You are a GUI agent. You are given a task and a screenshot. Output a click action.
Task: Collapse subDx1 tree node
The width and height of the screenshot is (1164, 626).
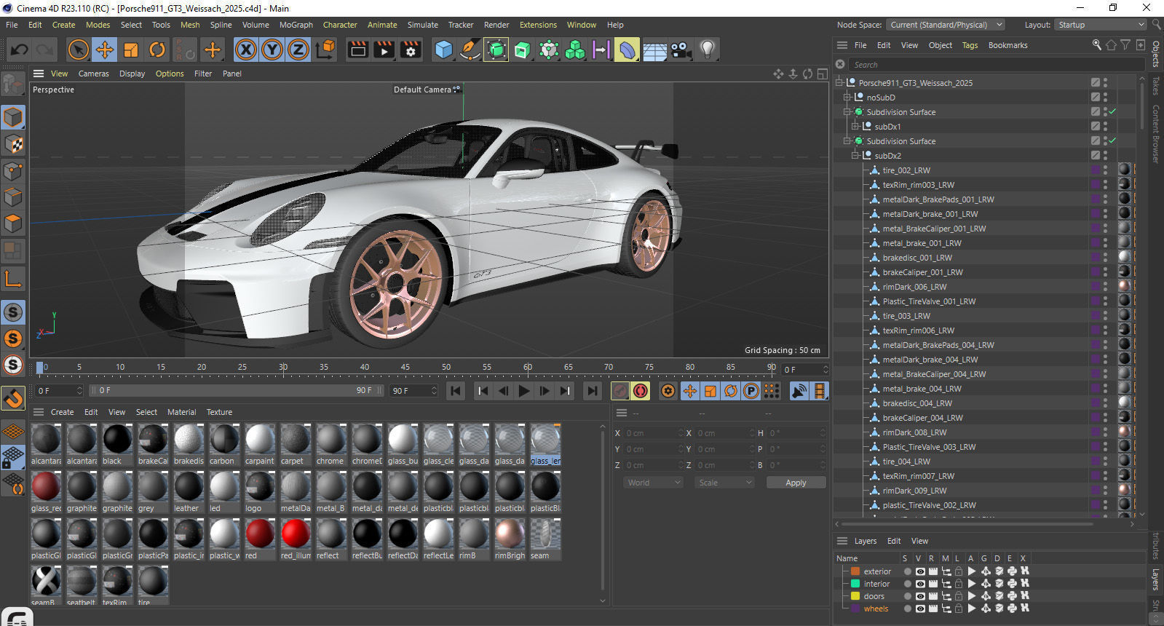click(x=855, y=127)
